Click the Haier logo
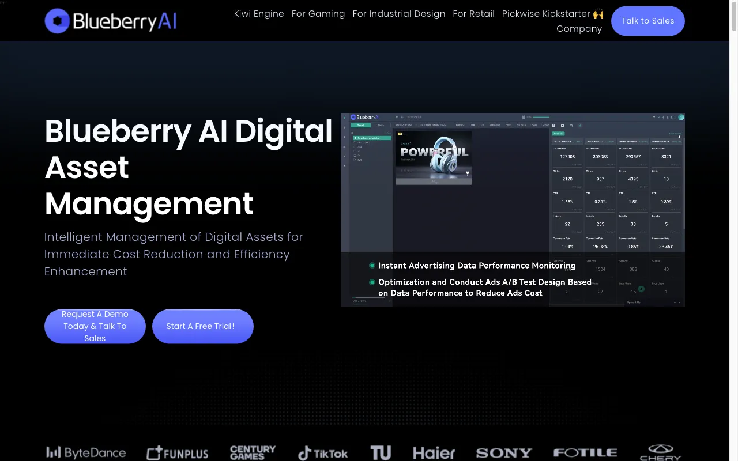738x461 pixels. pos(434,453)
